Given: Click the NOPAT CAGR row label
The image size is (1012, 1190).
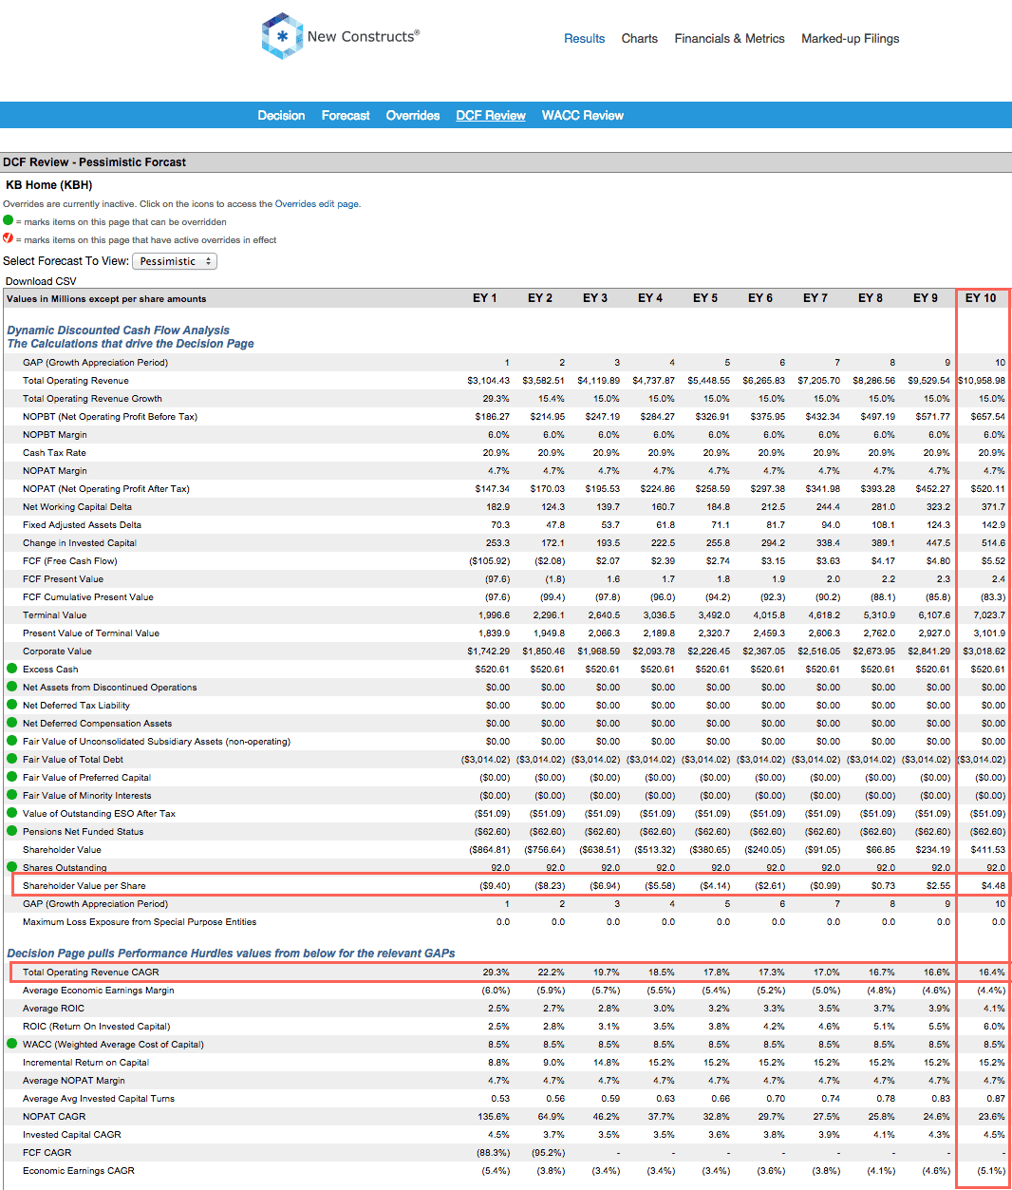Looking at the screenshot, I should pyautogui.click(x=54, y=1117).
